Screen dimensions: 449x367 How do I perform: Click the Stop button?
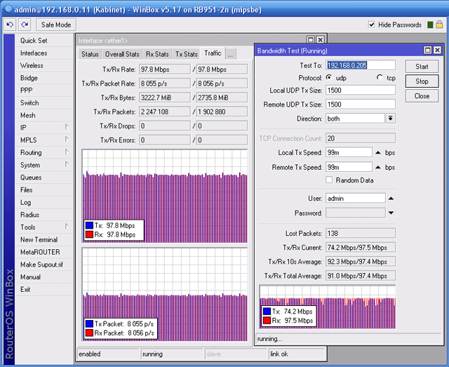click(x=422, y=81)
